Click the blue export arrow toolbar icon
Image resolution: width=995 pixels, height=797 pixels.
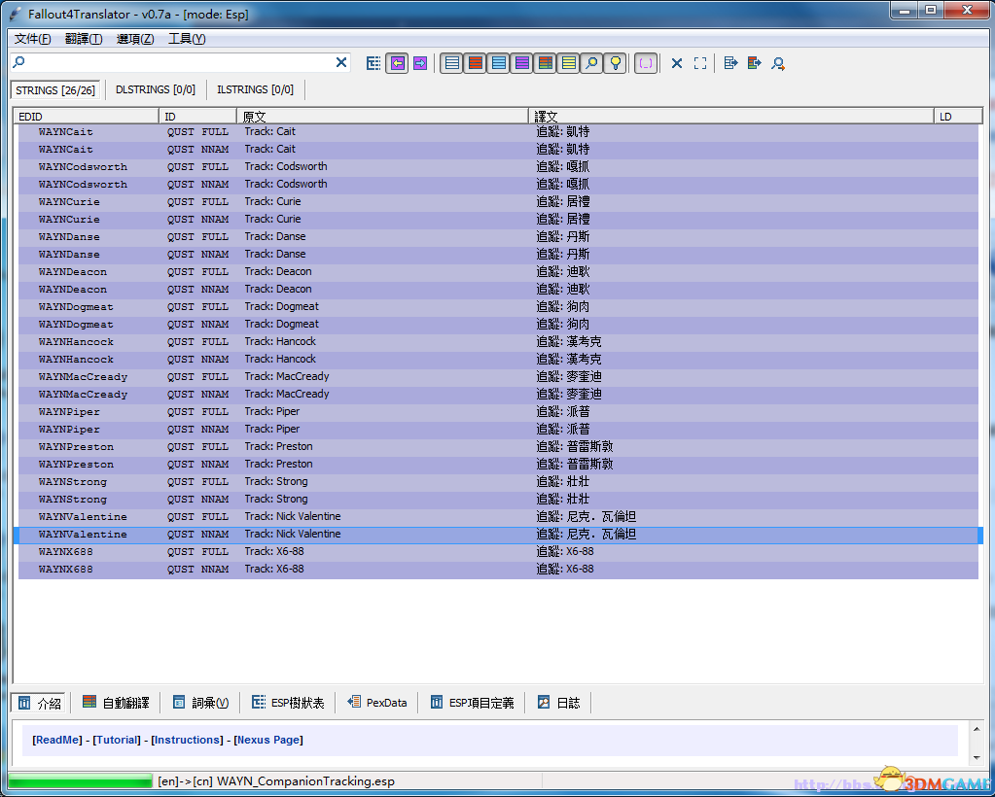tap(731, 63)
